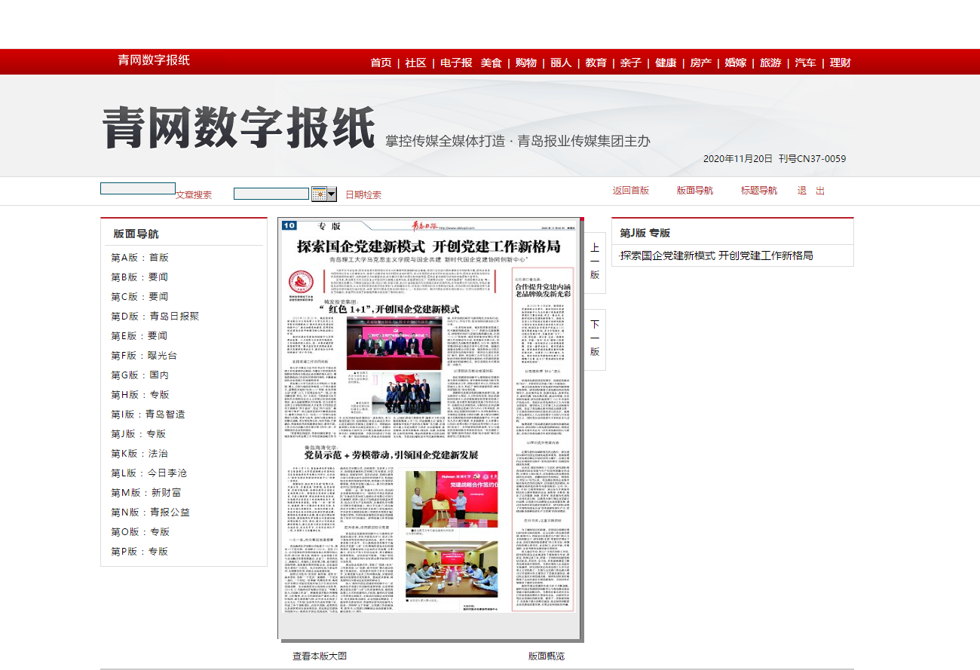Screen dimensions: 980x670
Task: Select 第F版：曝光台 in page list
Action: [145, 356]
